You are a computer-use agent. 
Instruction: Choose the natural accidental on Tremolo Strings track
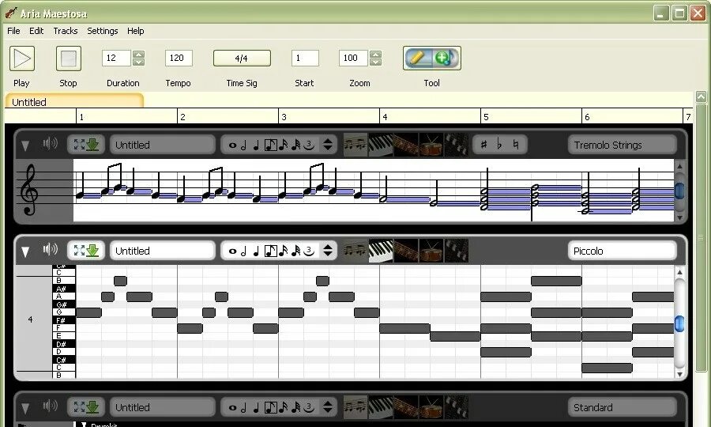(x=516, y=145)
